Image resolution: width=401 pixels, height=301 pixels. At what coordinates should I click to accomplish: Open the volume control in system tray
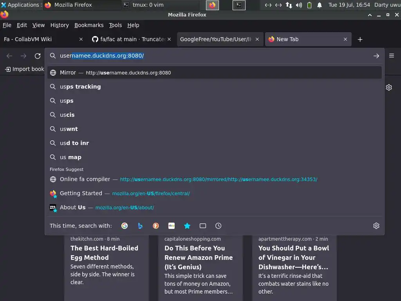pyautogui.click(x=299, y=5)
